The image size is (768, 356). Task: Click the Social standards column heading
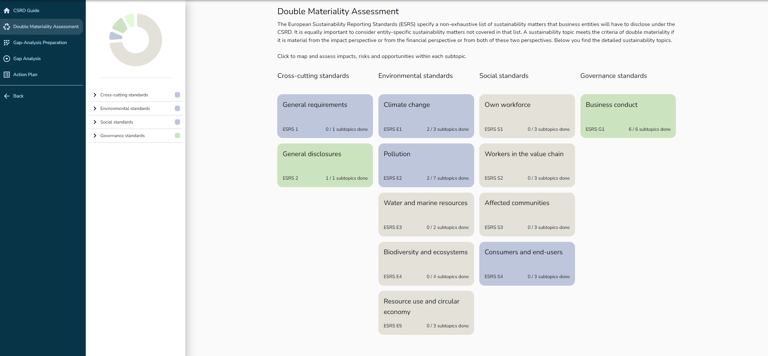coord(504,76)
